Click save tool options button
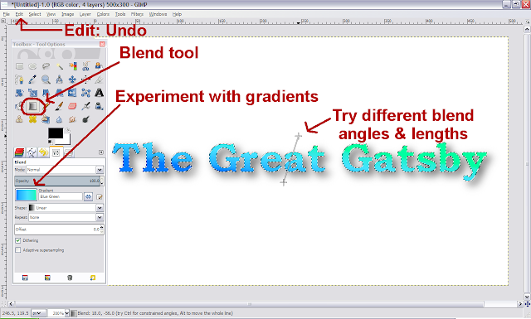 coord(25,278)
